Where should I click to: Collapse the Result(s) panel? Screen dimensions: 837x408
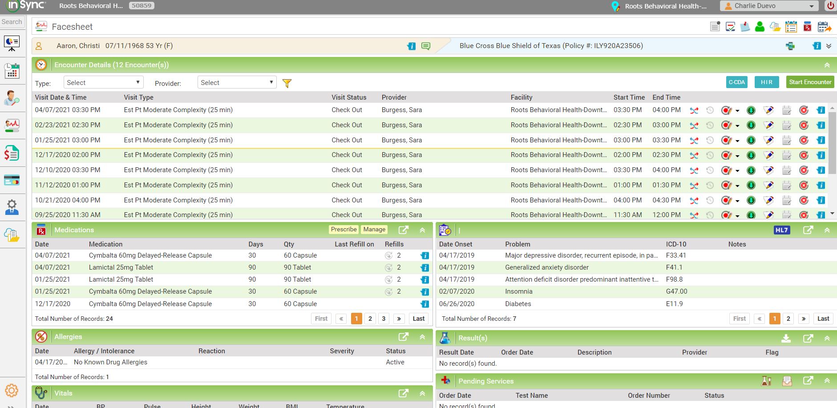pyautogui.click(x=827, y=339)
